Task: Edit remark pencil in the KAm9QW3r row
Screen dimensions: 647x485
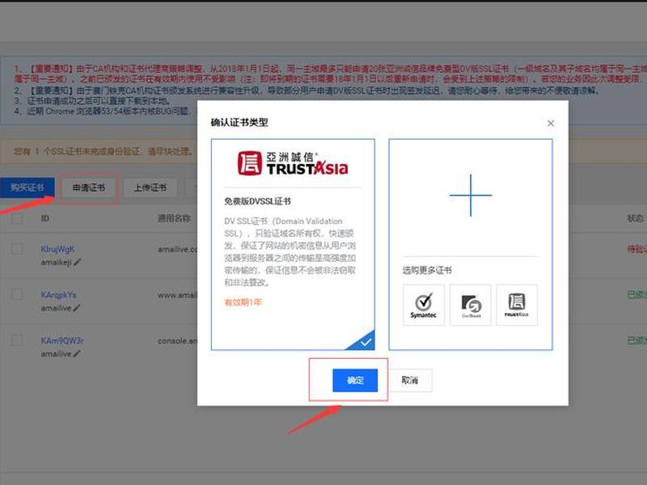Action: tap(77, 354)
